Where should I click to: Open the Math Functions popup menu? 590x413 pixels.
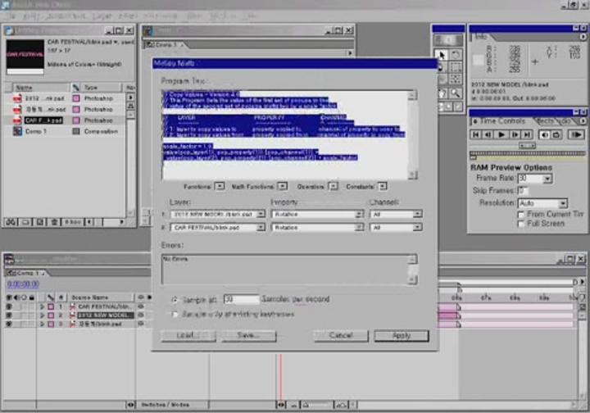point(282,186)
